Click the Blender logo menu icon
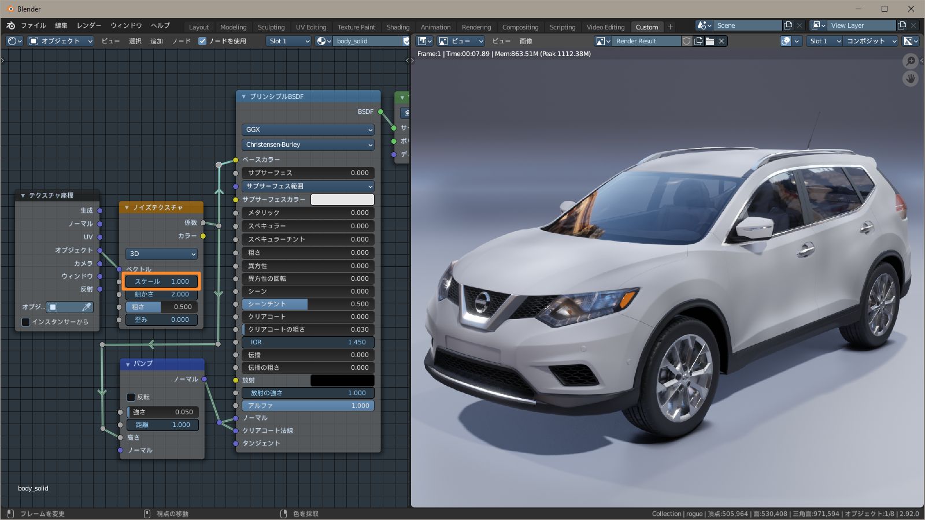The image size is (925, 520). point(10,25)
